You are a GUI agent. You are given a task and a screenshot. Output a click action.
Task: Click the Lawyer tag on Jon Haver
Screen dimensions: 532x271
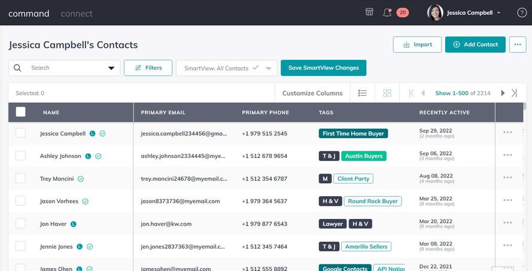pos(333,224)
